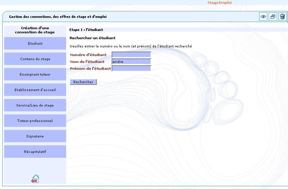288x189 pixels.
Task: Click the Nom de l'étudiant field containing andre
Action: coord(131,62)
